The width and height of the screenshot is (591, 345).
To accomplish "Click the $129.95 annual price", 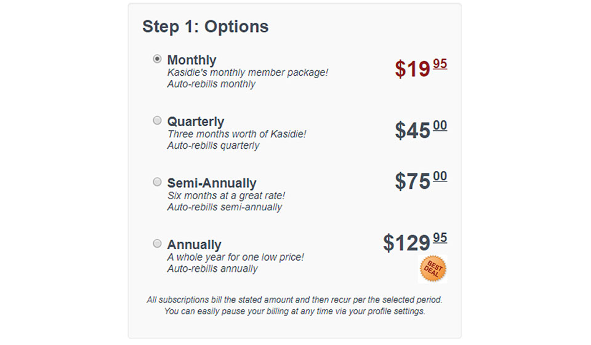I will point(414,242).
